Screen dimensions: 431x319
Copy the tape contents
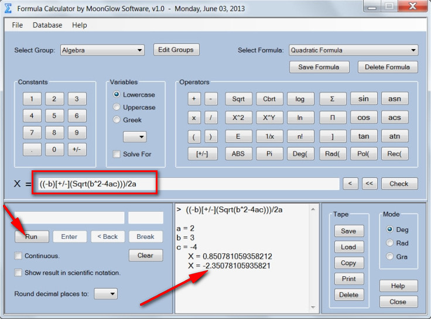pos(349,263)
